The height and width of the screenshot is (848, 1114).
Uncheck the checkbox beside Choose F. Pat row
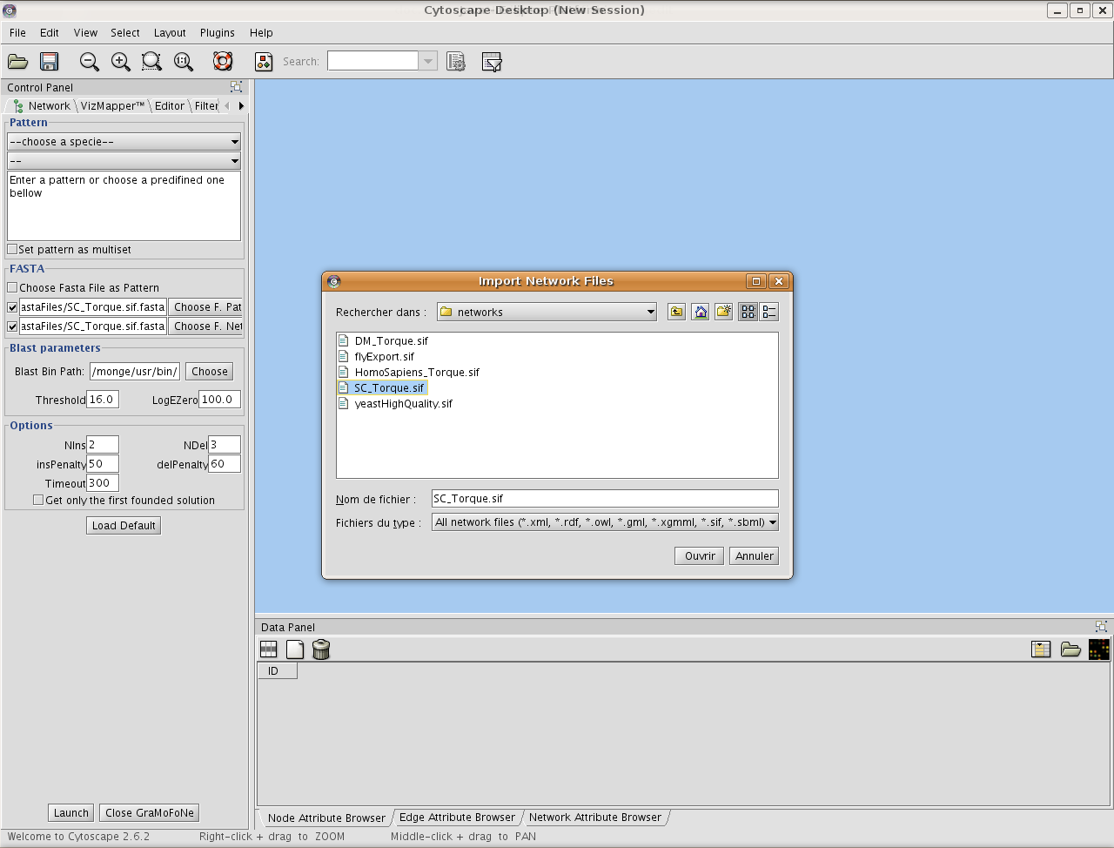tap(12, 307)
